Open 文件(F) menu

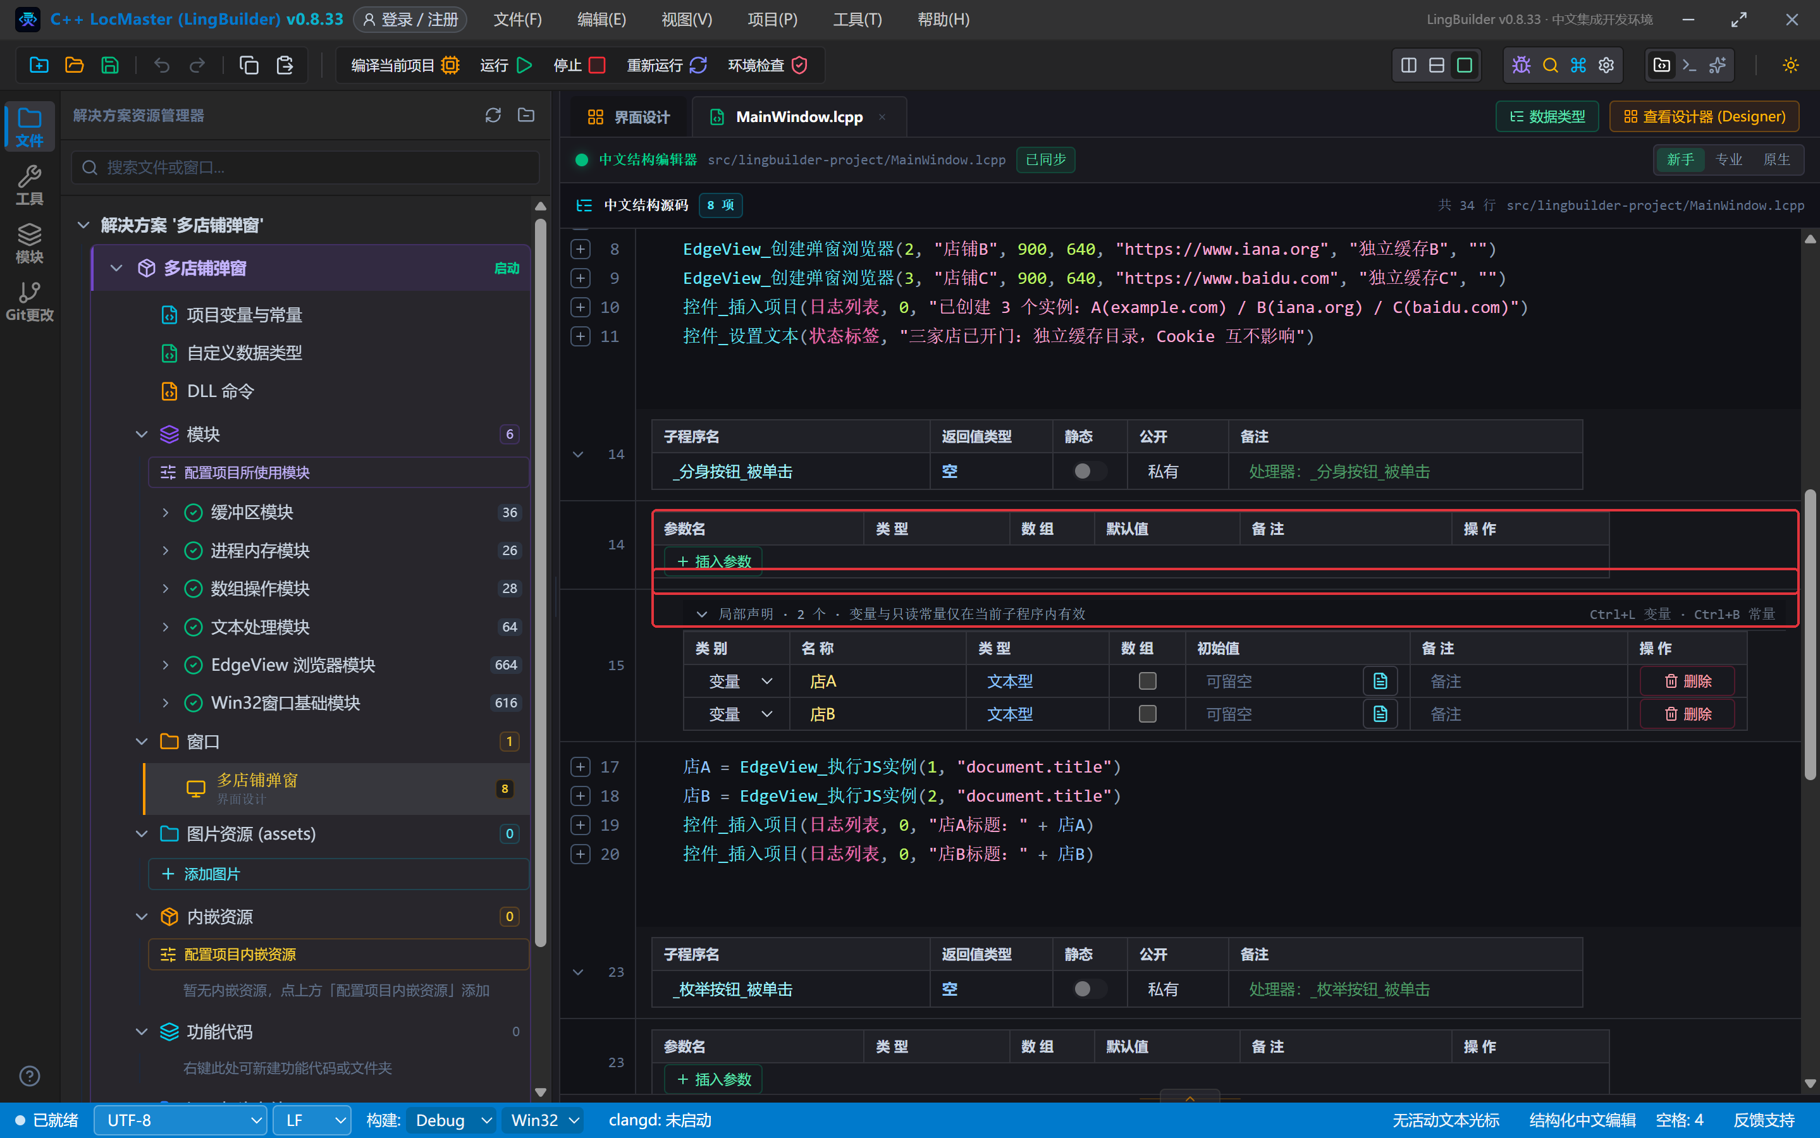(x=517, y=20)
